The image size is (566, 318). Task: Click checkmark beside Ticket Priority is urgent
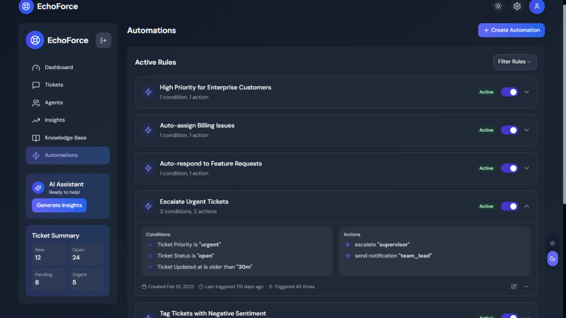[150, 245]
